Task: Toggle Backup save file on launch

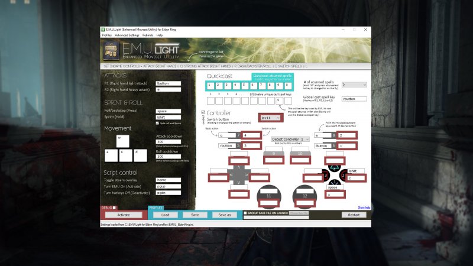Action: 245,213
